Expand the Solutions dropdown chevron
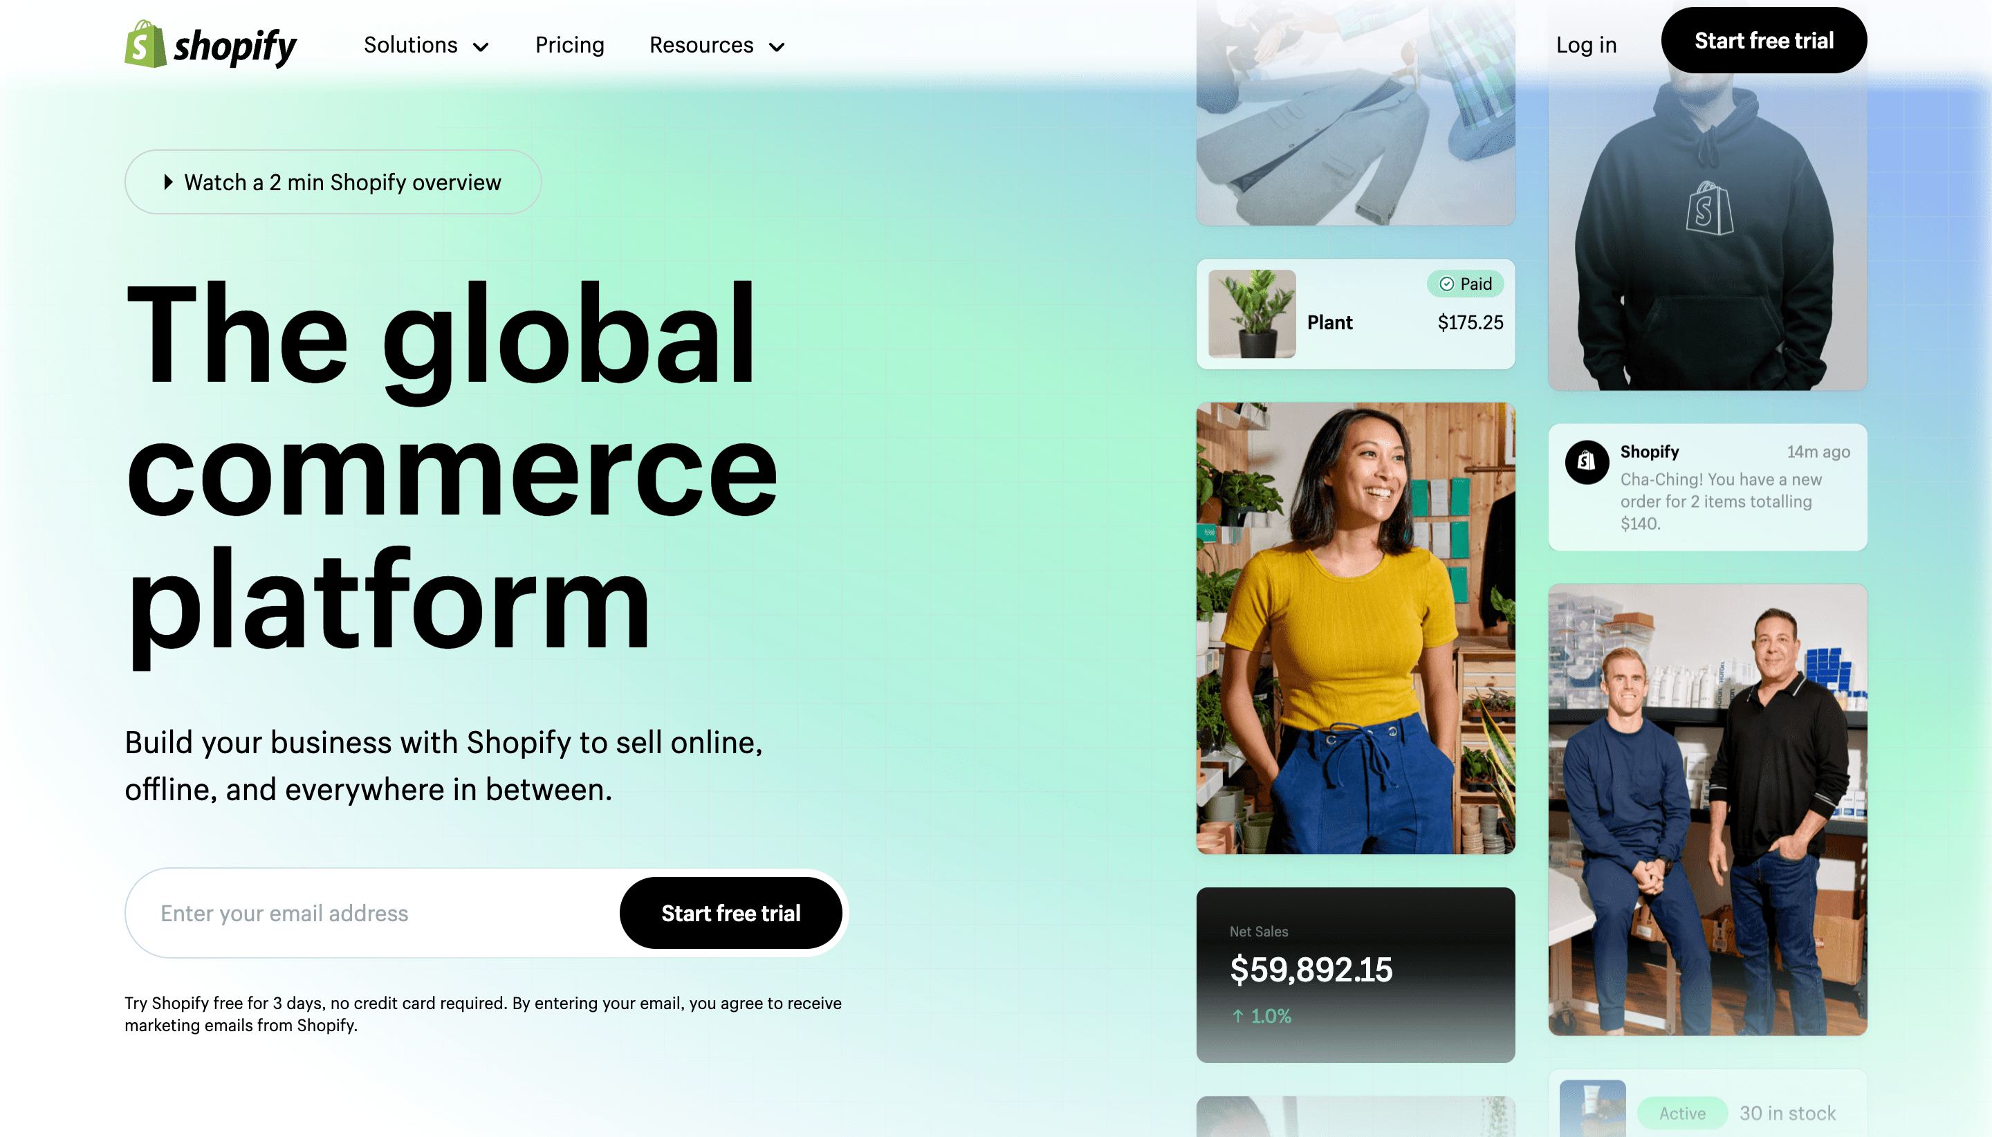Screen dimensions: 1992x1137 (x=481, y=47)
